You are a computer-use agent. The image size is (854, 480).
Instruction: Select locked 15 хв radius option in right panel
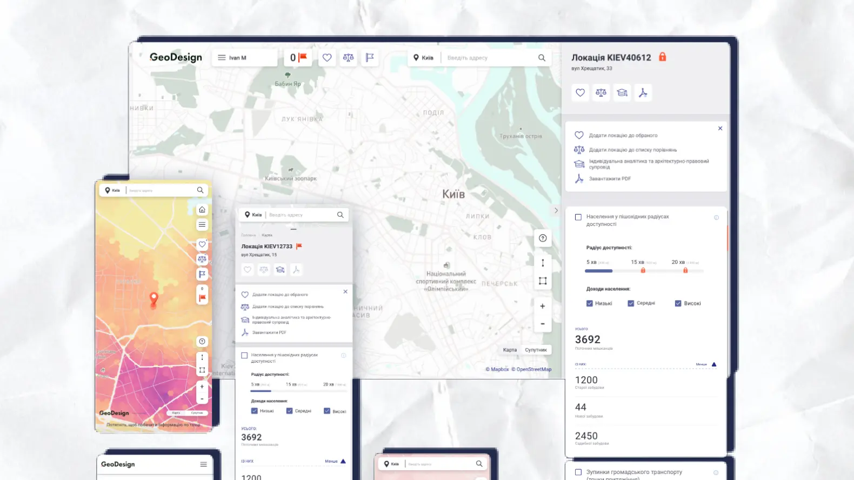pyautogui.click(x=643, y=265)
